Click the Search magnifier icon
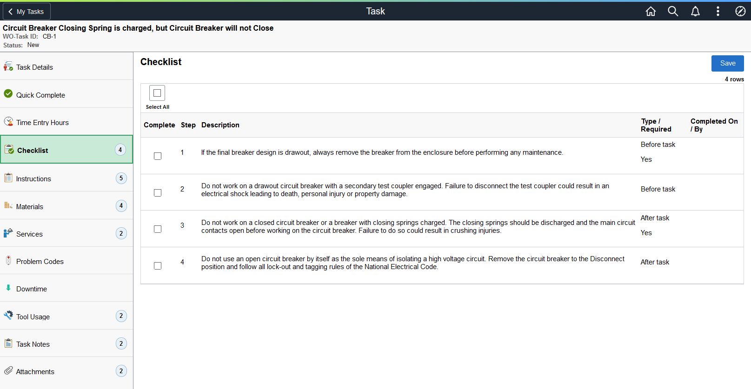Viewport: 751px width, 389px height. 673,11
